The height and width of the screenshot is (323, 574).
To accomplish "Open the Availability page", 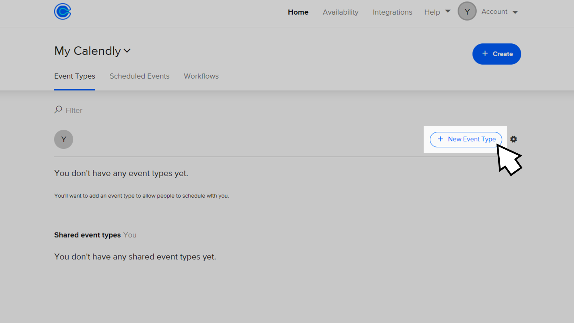I will [x=340, y=12].
